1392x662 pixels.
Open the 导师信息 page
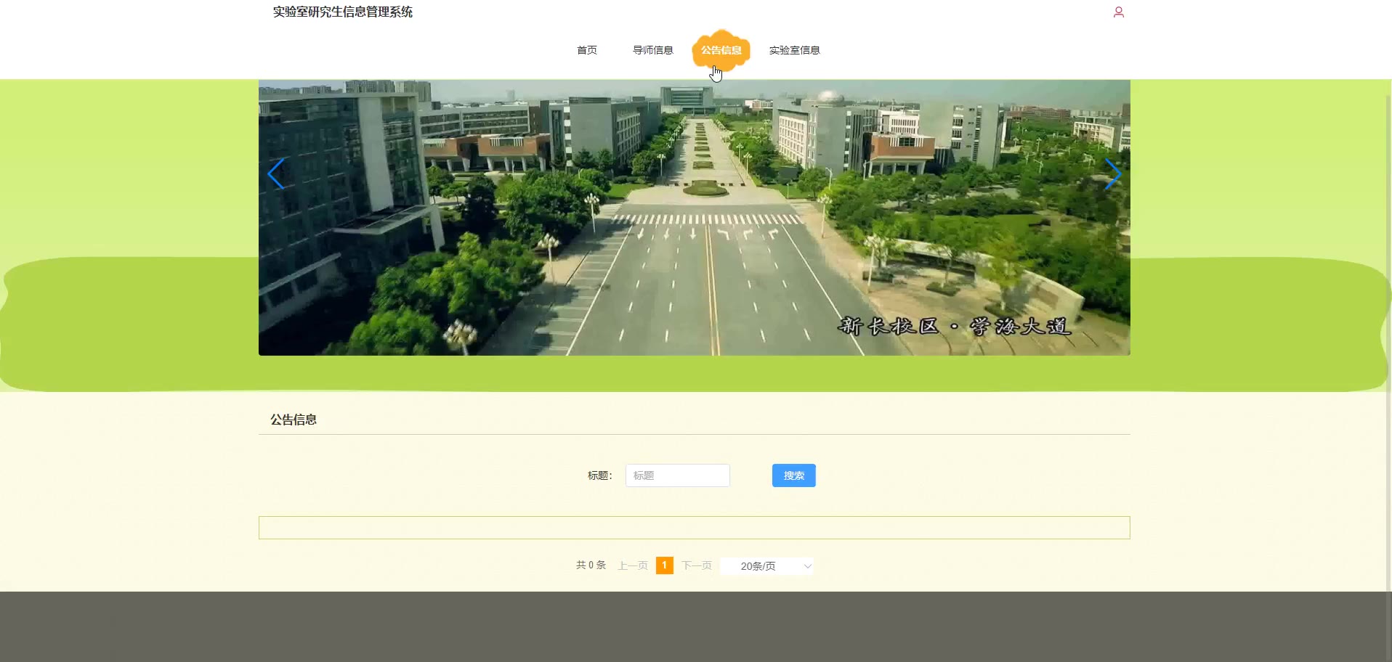pyautogui.click(x=653, y=50)
